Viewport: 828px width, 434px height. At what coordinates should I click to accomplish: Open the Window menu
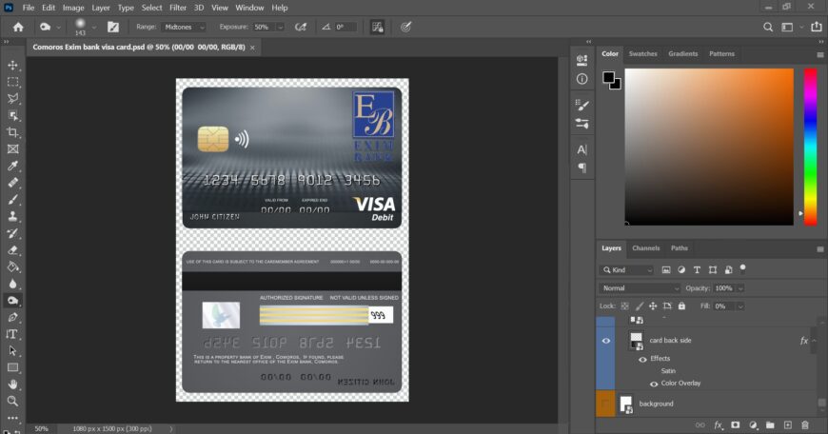(249, 8)
